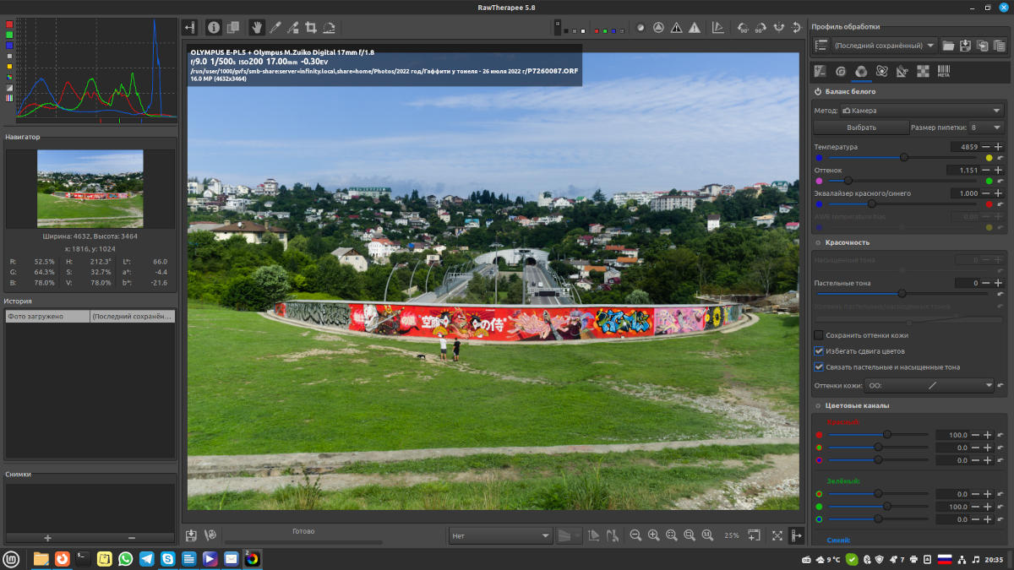The height and width of the screenshot is (570, 1014).
Task: Open Оттенки кожи curve type dropdown
Action: coord(930,385)
